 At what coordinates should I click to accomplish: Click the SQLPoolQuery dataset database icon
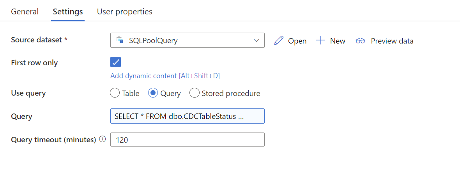pos(120,40)
